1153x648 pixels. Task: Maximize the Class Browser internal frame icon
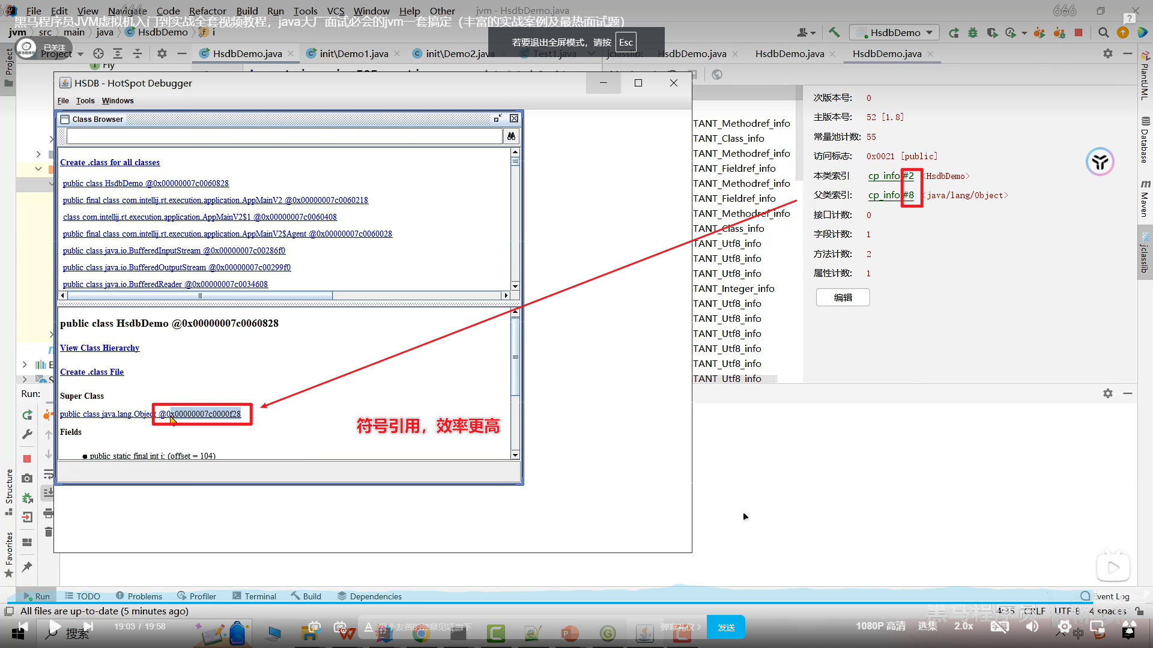tap(498, 118)
